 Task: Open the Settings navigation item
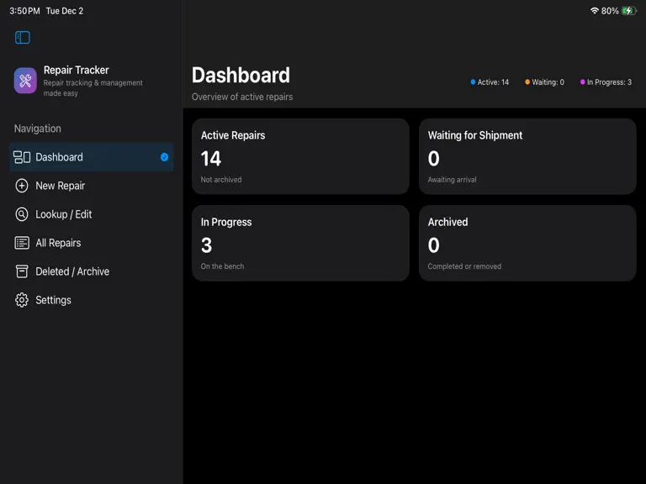pos(92,300)
